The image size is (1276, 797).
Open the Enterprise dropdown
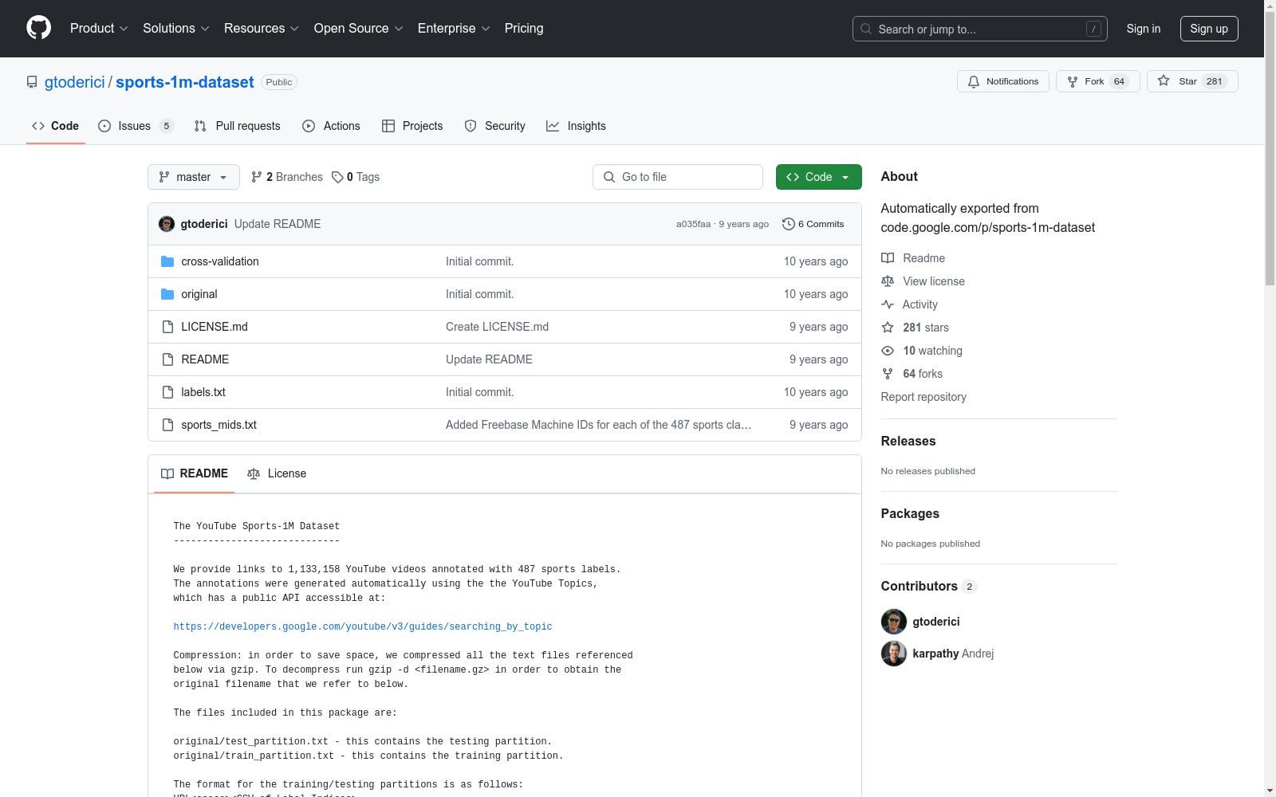[454, 29]
